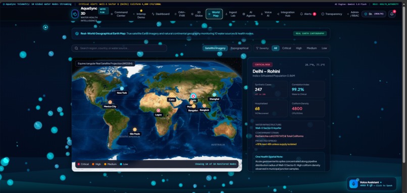Click the AquaSync 3D water drop logo
Image resolution: width=407 pixels, height=193 pixels.
coord(75,14)
